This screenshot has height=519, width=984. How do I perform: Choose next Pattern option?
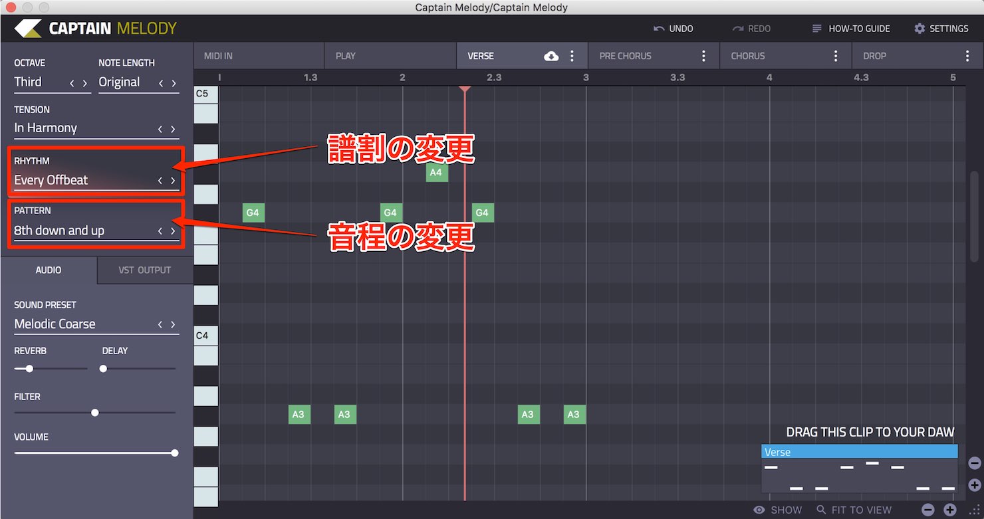(x=173, y=231)
